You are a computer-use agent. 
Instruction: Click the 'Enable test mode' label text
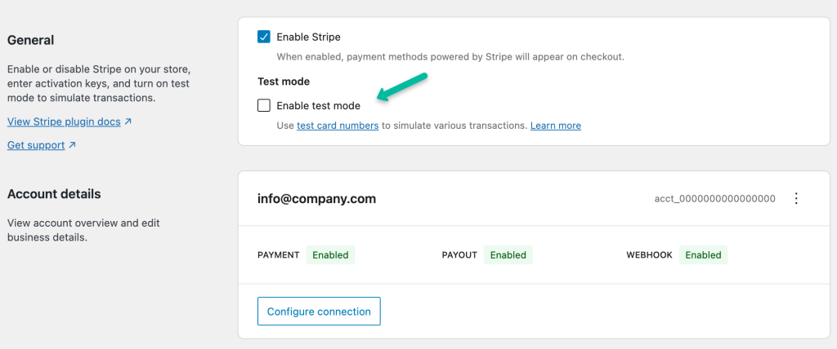(x=318, y=106)
